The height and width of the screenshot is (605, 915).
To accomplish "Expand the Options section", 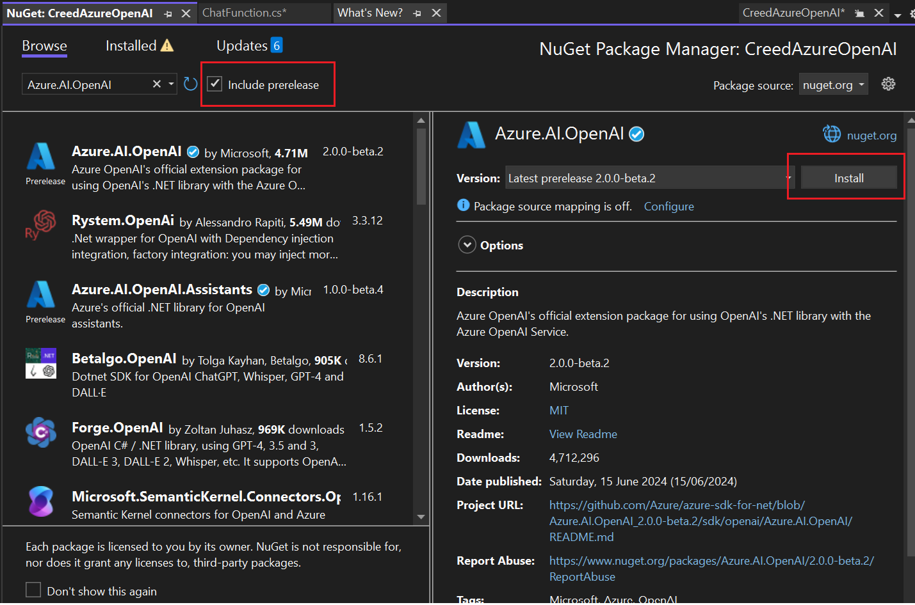I will [467, 245].
